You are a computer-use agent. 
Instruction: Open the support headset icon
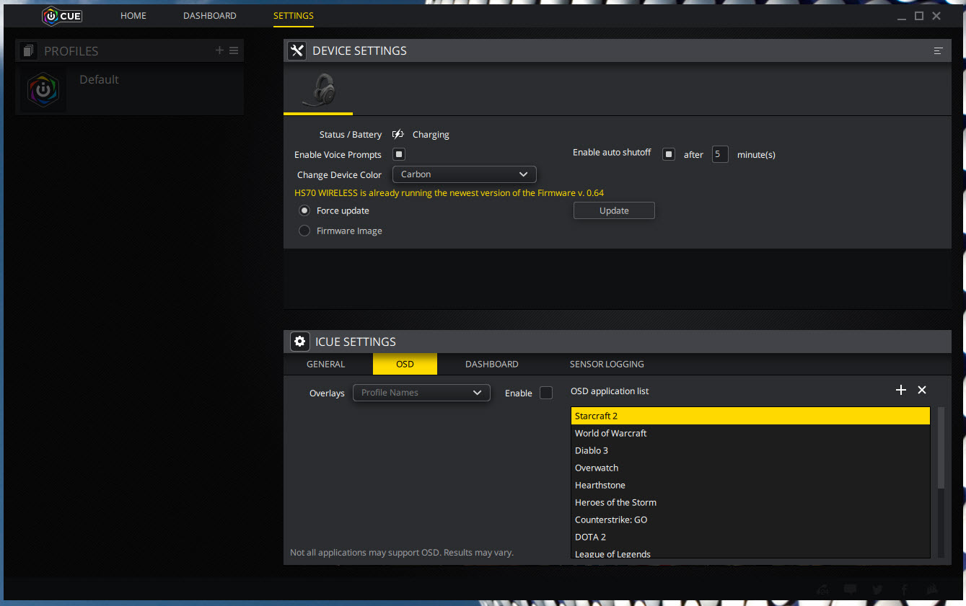(824, 589)
